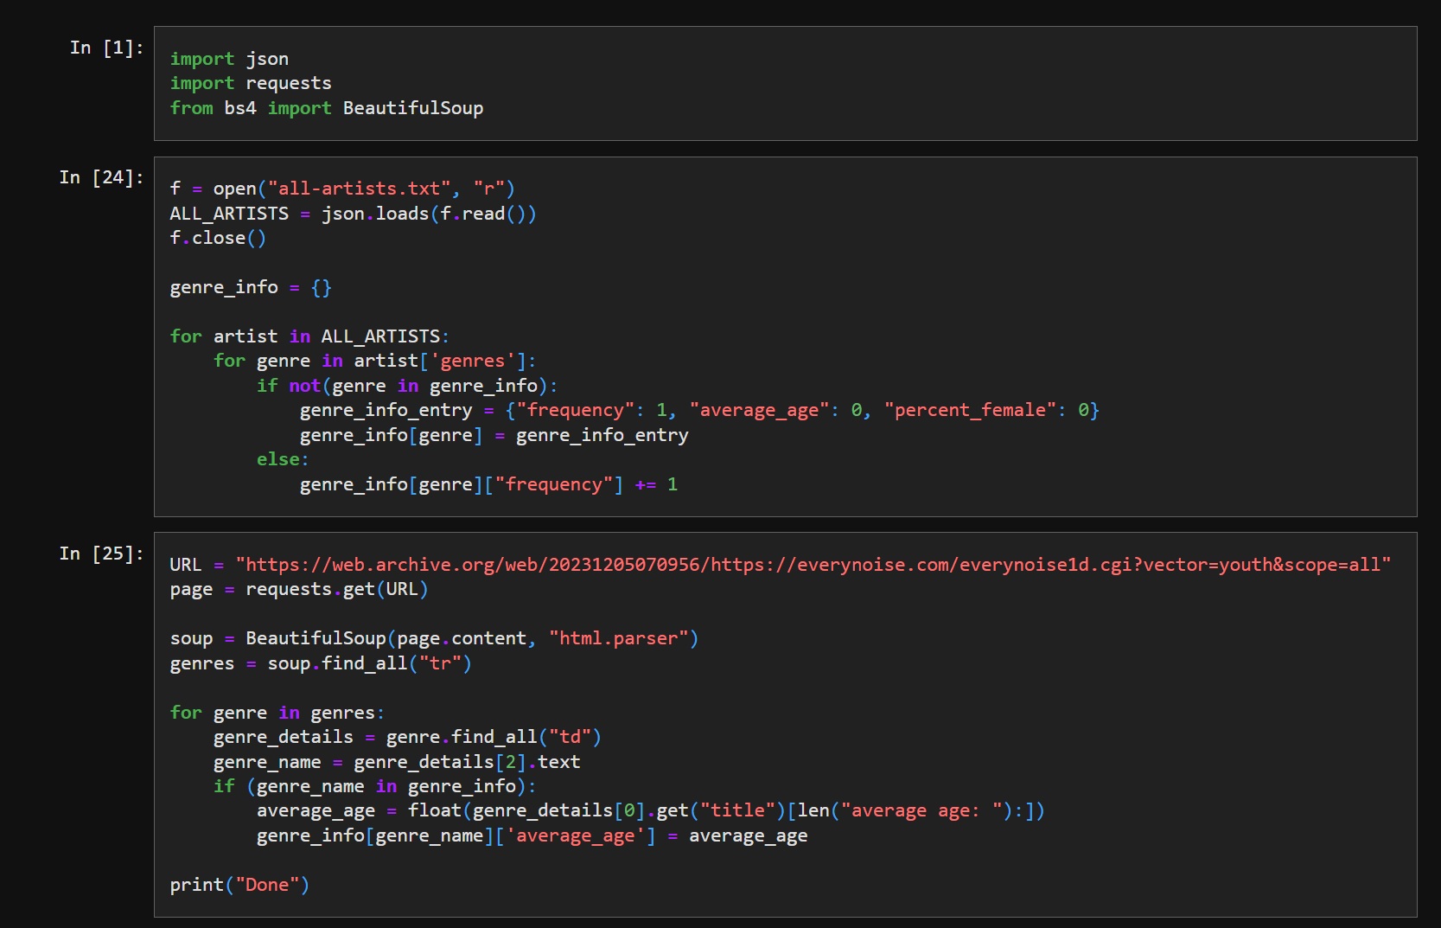The height and width of the screenshot is (928, 1441).
Task: Place cursor on the 'else:' line
Action: [283, 459]
